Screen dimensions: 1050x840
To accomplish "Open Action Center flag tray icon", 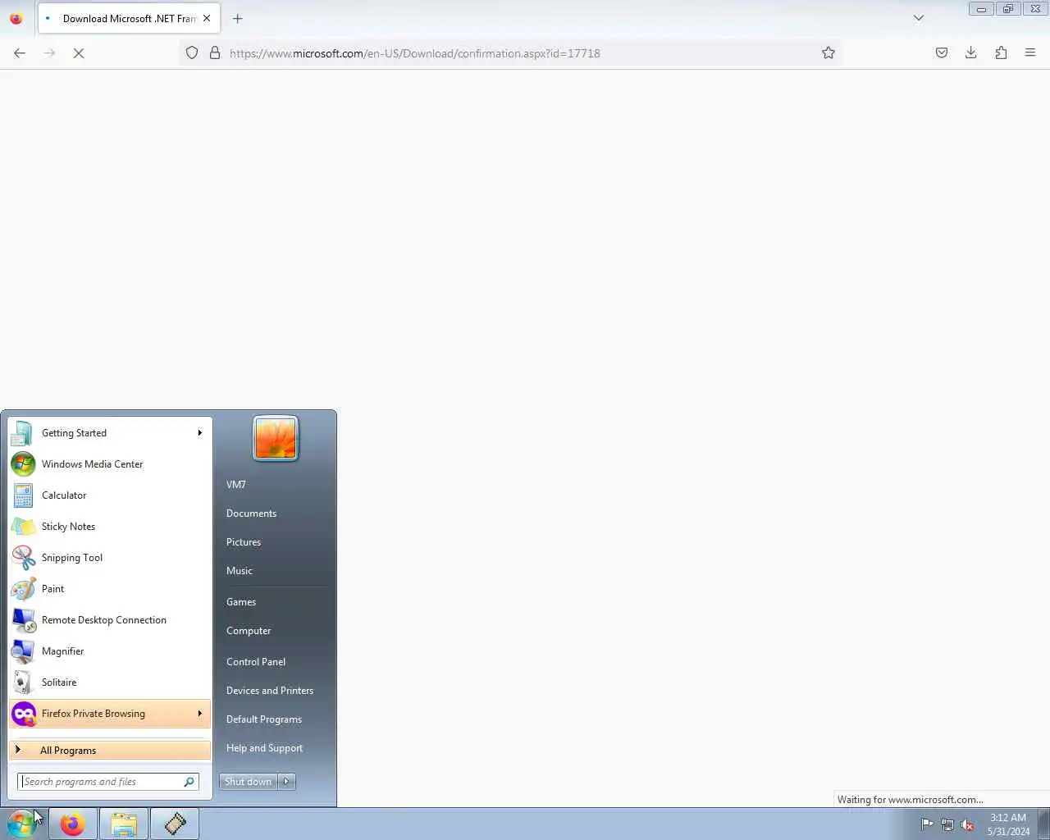I will point(927,824).
